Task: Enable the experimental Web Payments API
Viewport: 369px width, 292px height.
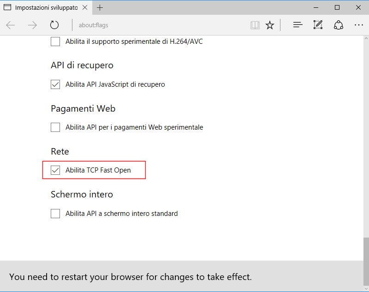Action: tap(55, 127)
